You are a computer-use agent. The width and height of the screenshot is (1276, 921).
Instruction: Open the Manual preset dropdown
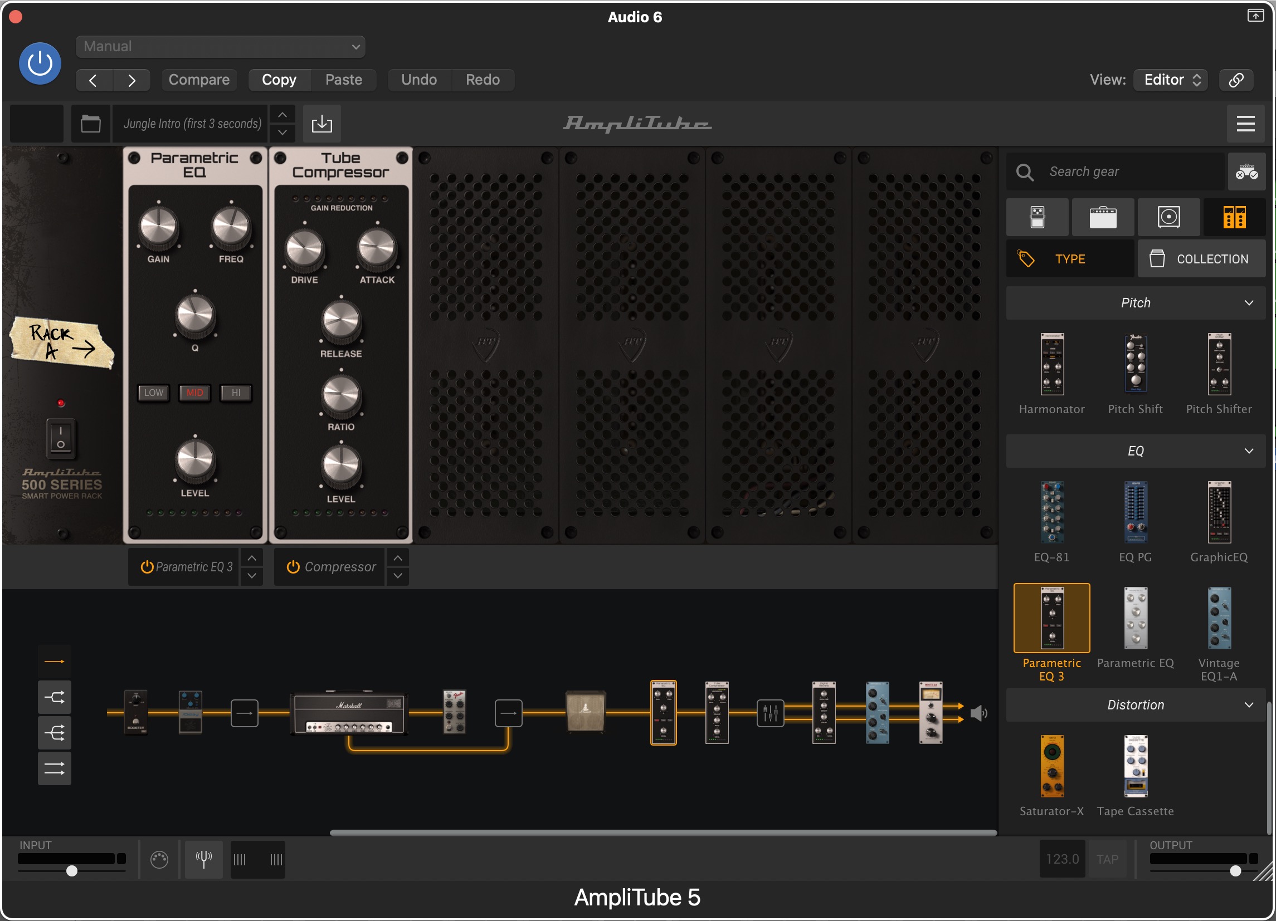pos(221,47)
